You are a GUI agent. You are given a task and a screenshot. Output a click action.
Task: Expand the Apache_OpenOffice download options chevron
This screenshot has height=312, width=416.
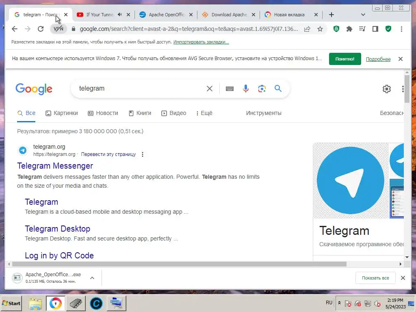[92, 278]
